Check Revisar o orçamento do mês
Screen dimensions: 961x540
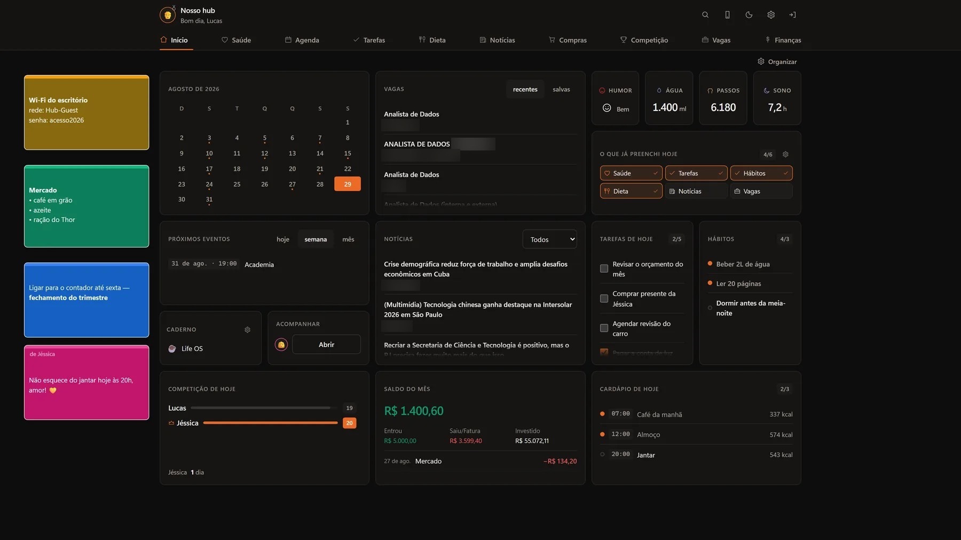click(604, 268)
